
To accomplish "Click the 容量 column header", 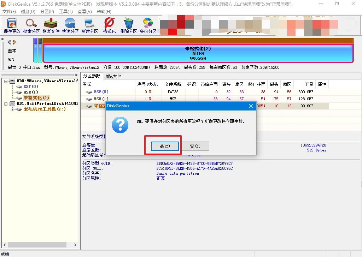I will coord(305,84).
